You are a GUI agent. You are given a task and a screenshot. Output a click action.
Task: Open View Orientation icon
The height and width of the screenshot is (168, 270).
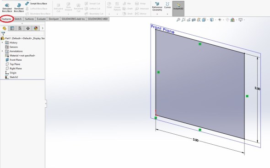204,20
